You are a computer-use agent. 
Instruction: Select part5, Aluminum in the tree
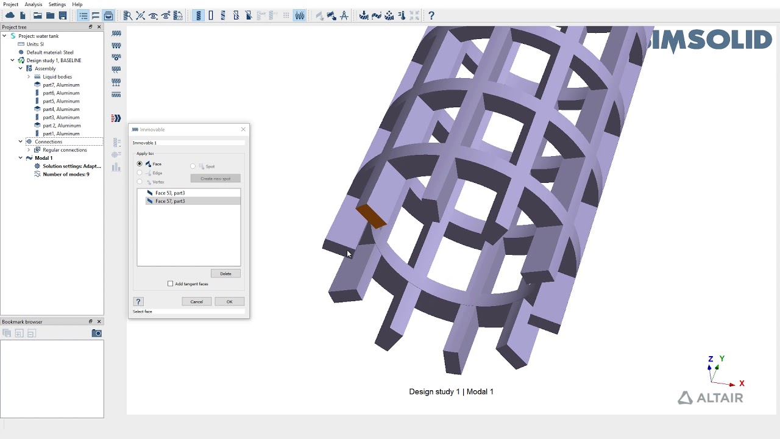pos(61,101)
